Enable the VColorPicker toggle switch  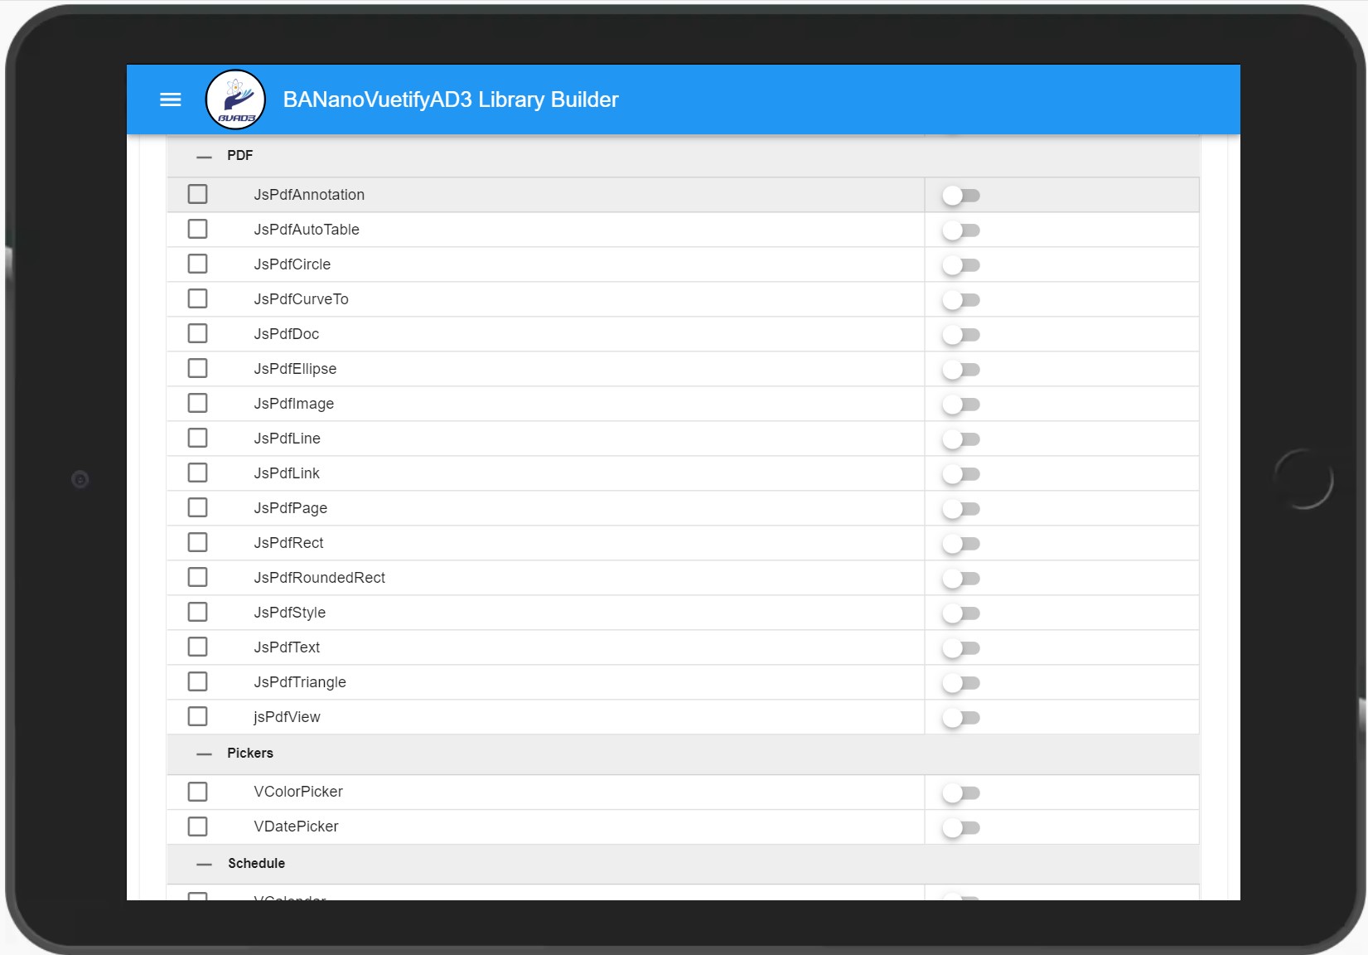point(961,793)
